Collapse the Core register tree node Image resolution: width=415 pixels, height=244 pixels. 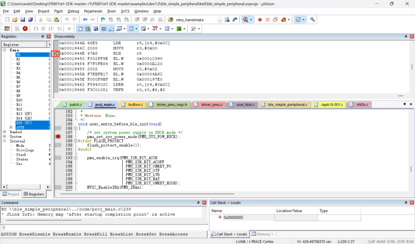tap(4, 50)
